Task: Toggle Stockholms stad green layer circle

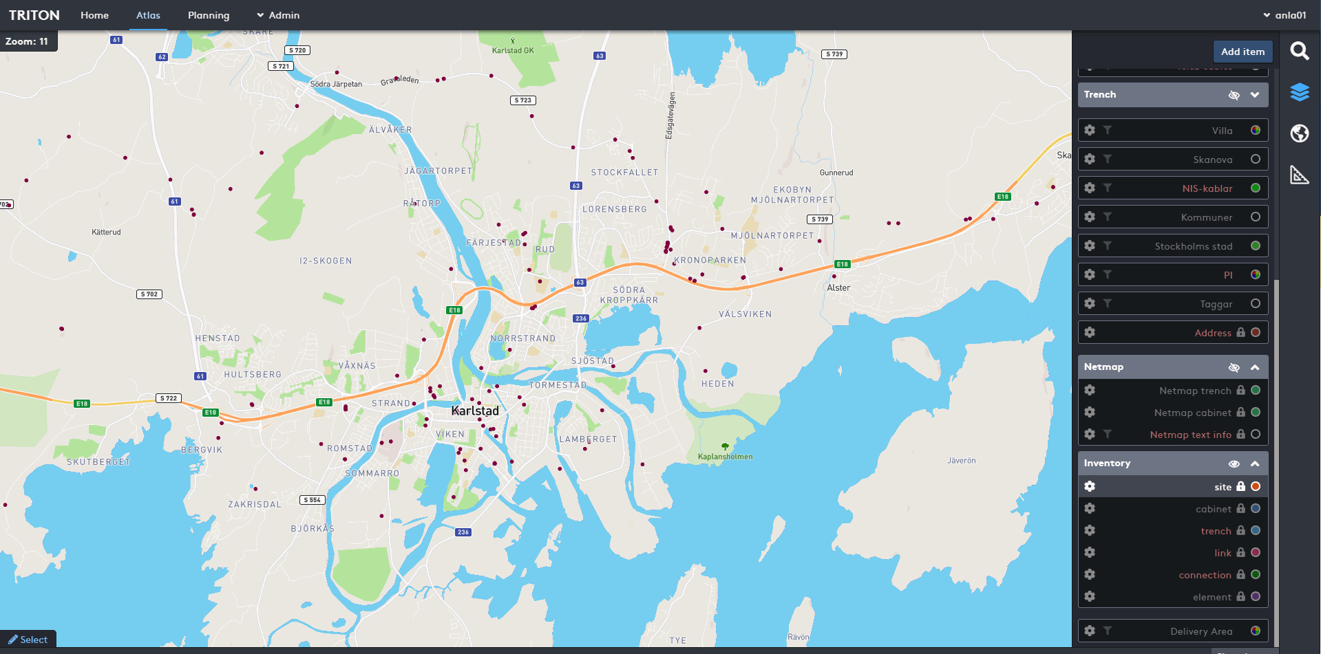Action: (1256, 246)
